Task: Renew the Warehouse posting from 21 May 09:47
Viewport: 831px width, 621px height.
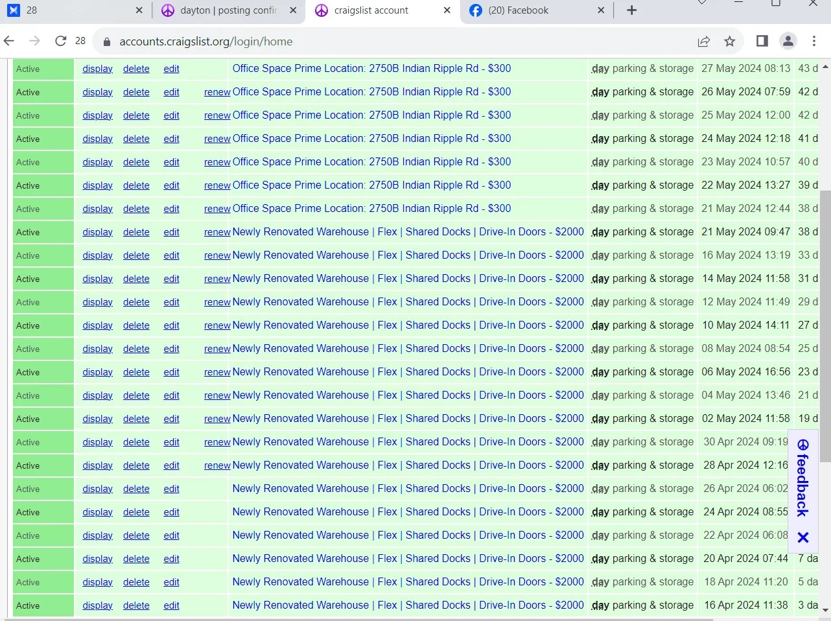Action: 217,232
